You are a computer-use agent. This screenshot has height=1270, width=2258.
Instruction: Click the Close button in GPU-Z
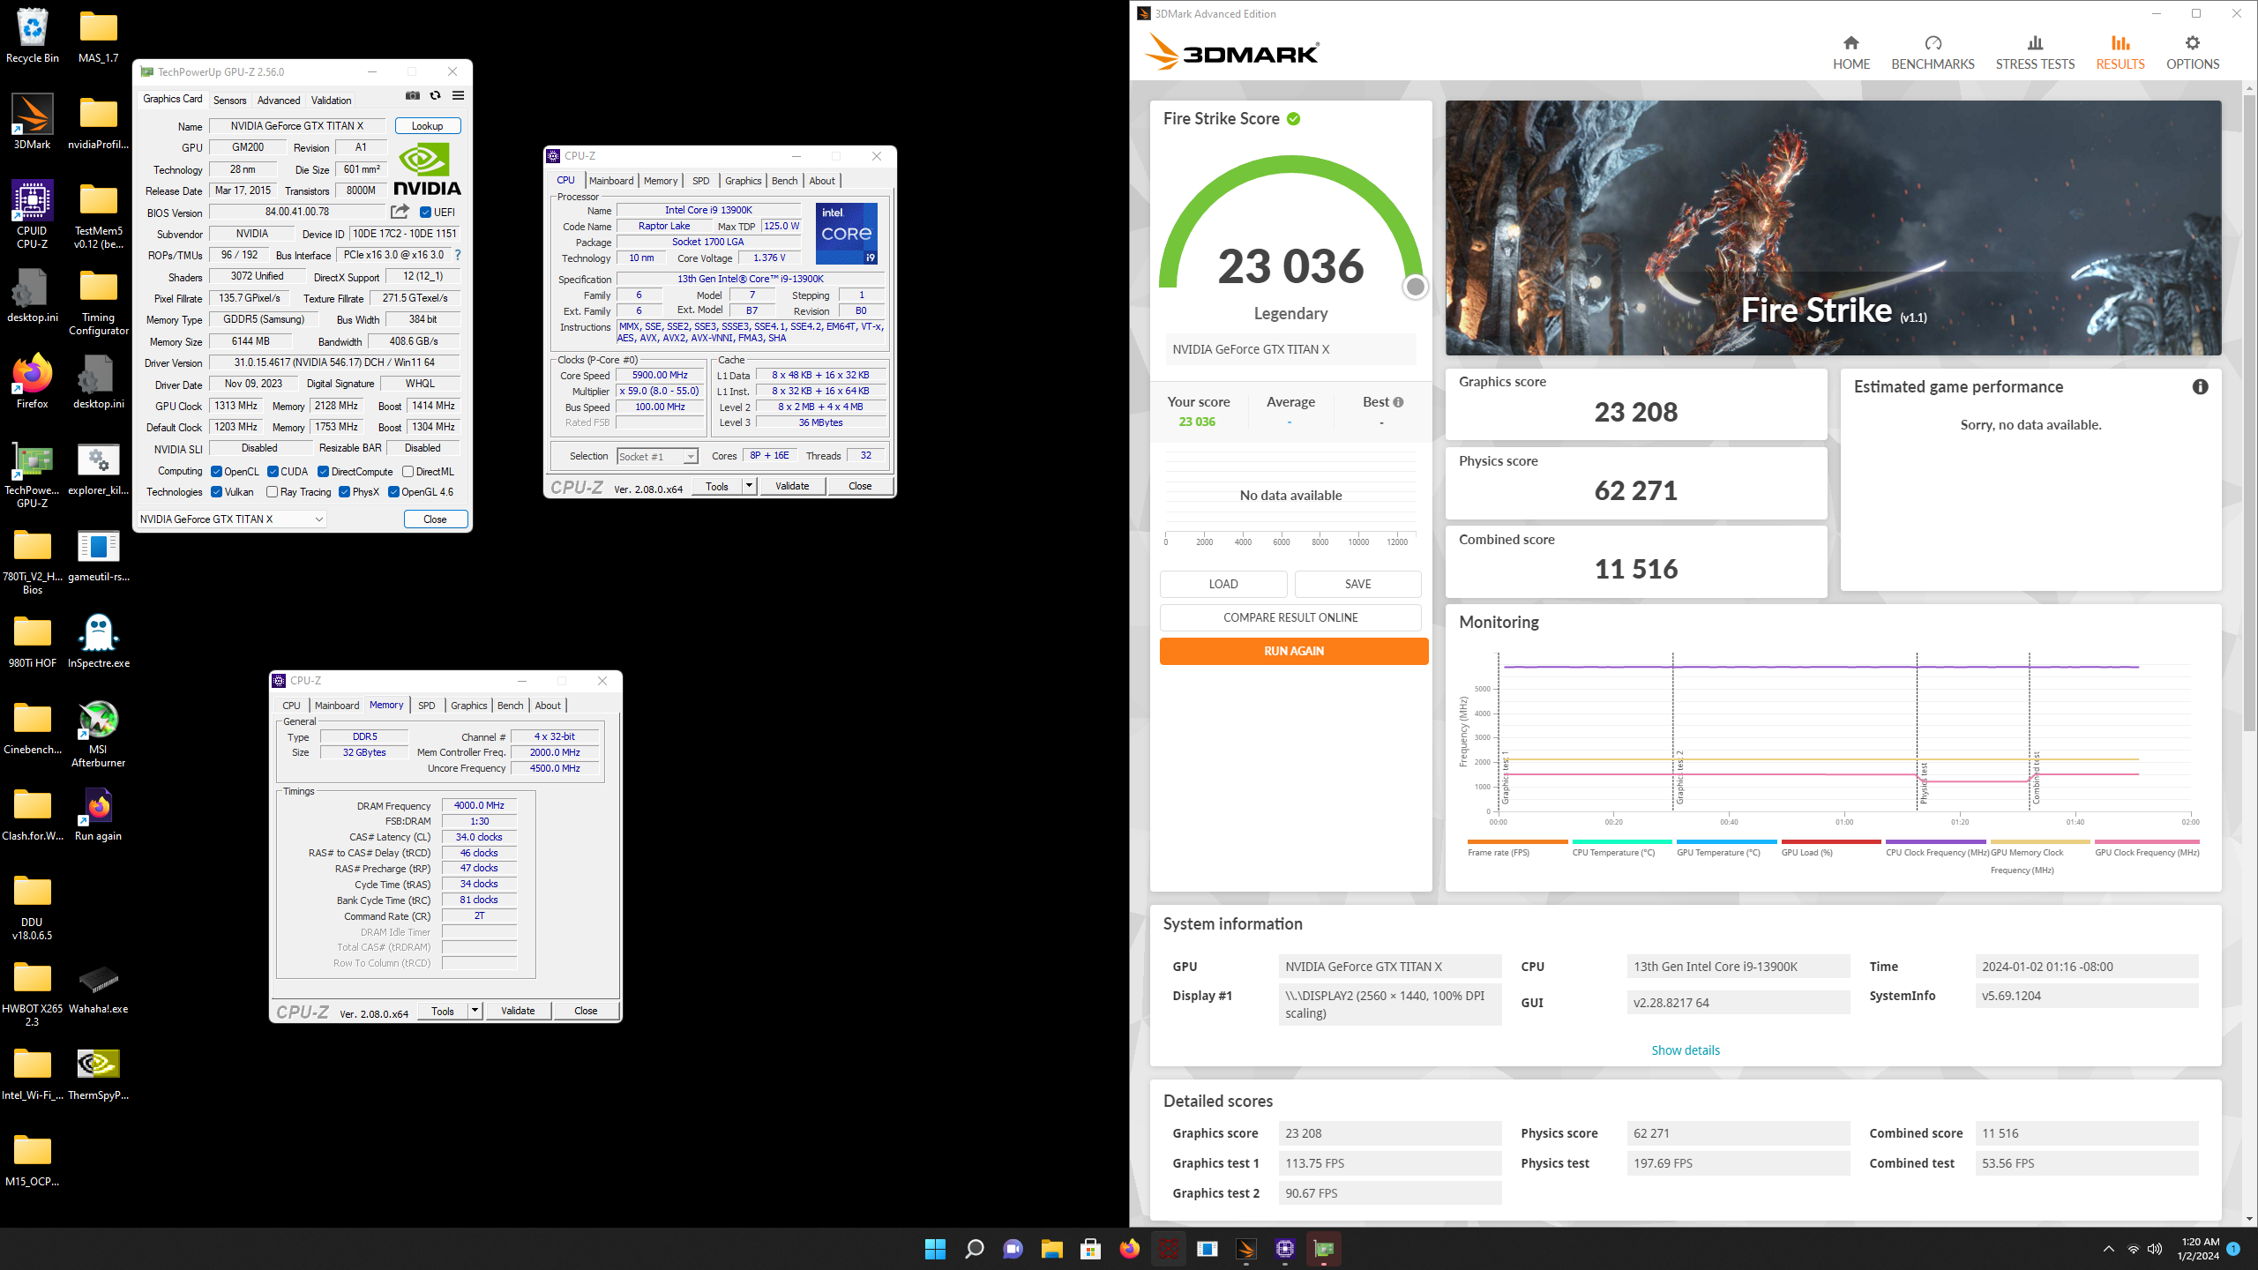[x=436, y=519]
